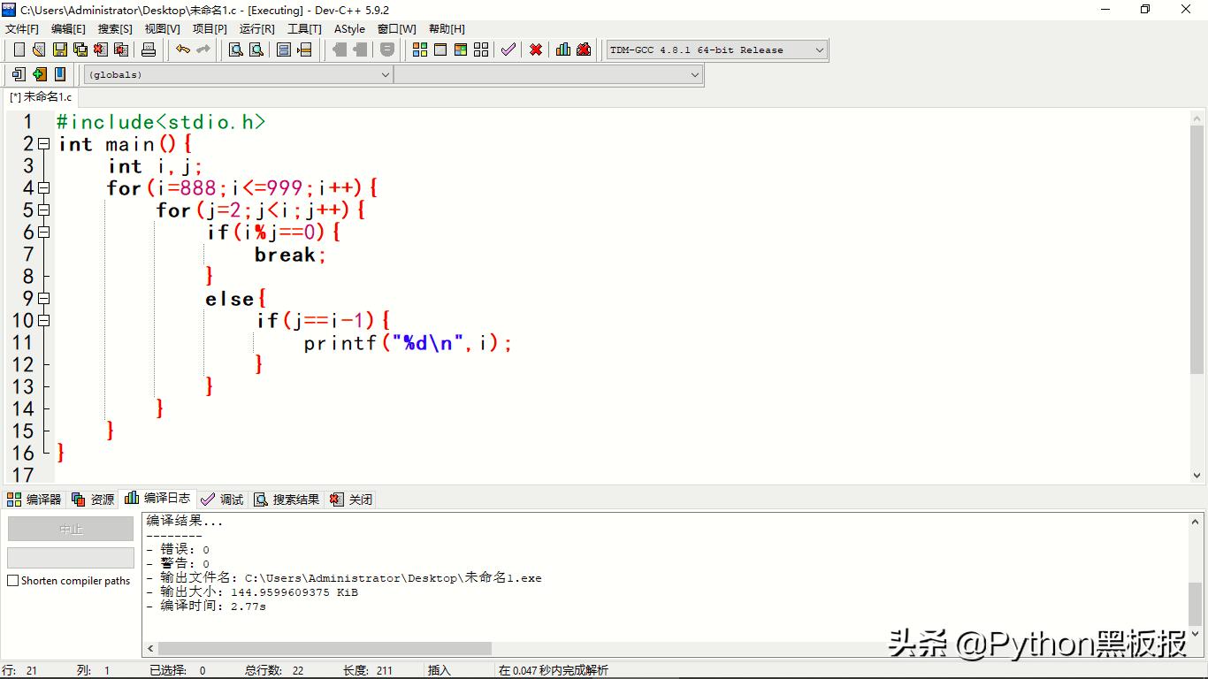Save the file using the floppy disk icon
The width and height of the screenshot is (1208, 679).
pos(60,50)
